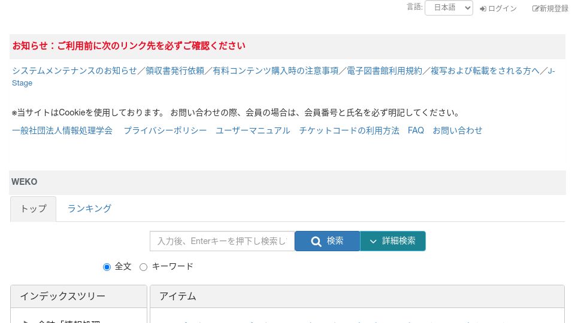Viewport: 575px width, 323px height.
Task: Open お問い合わせ contact link
Action: 458,130
